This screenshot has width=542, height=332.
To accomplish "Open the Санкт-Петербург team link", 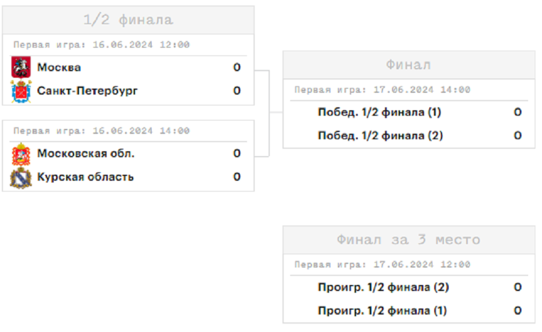I will (87, 91).
